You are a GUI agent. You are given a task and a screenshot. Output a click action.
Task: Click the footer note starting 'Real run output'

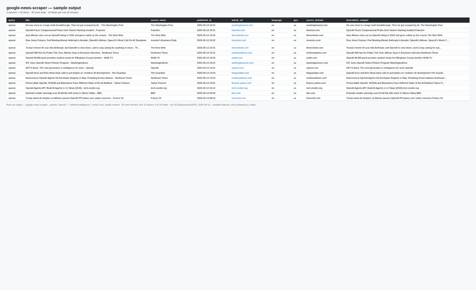click(131, 105)
